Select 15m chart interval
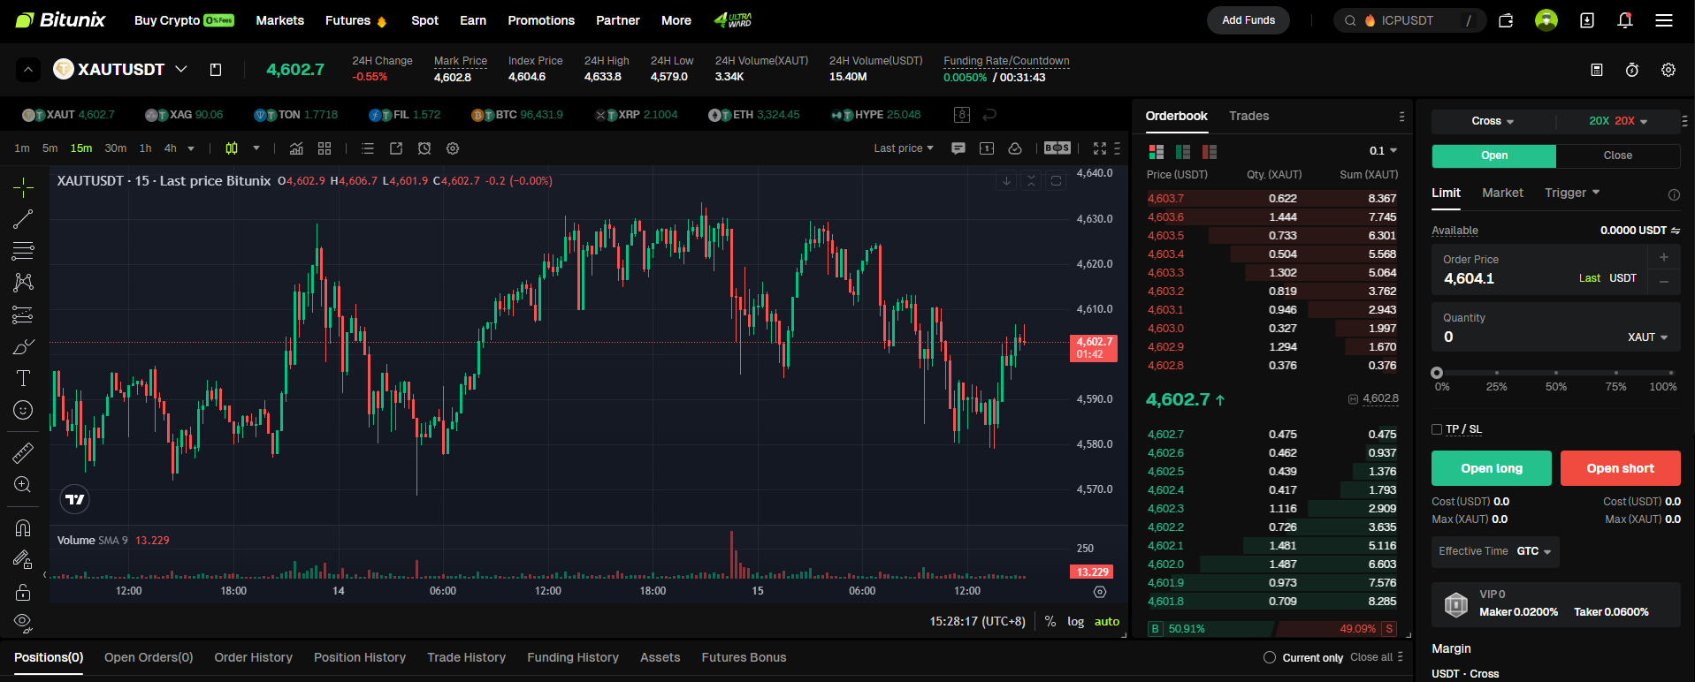Screen dimensions: 1695x682 click(81, 148)
